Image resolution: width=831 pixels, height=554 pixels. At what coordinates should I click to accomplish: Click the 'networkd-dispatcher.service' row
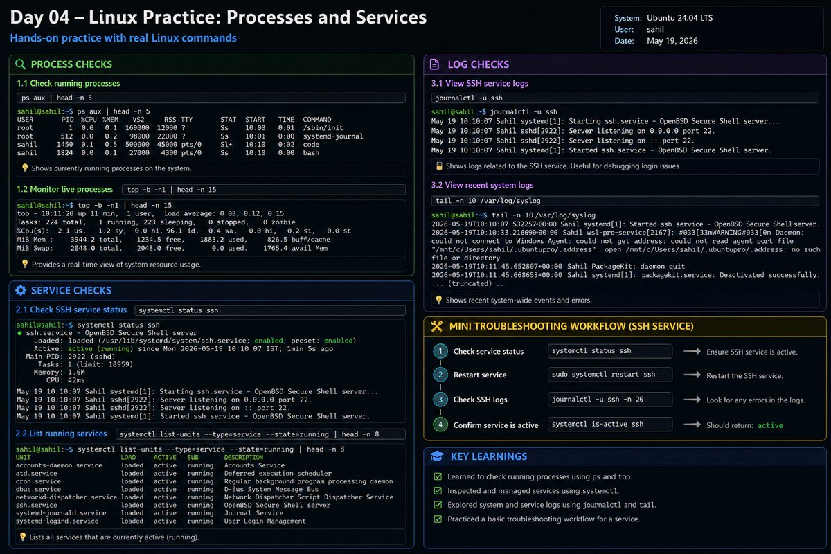[204, 497]
